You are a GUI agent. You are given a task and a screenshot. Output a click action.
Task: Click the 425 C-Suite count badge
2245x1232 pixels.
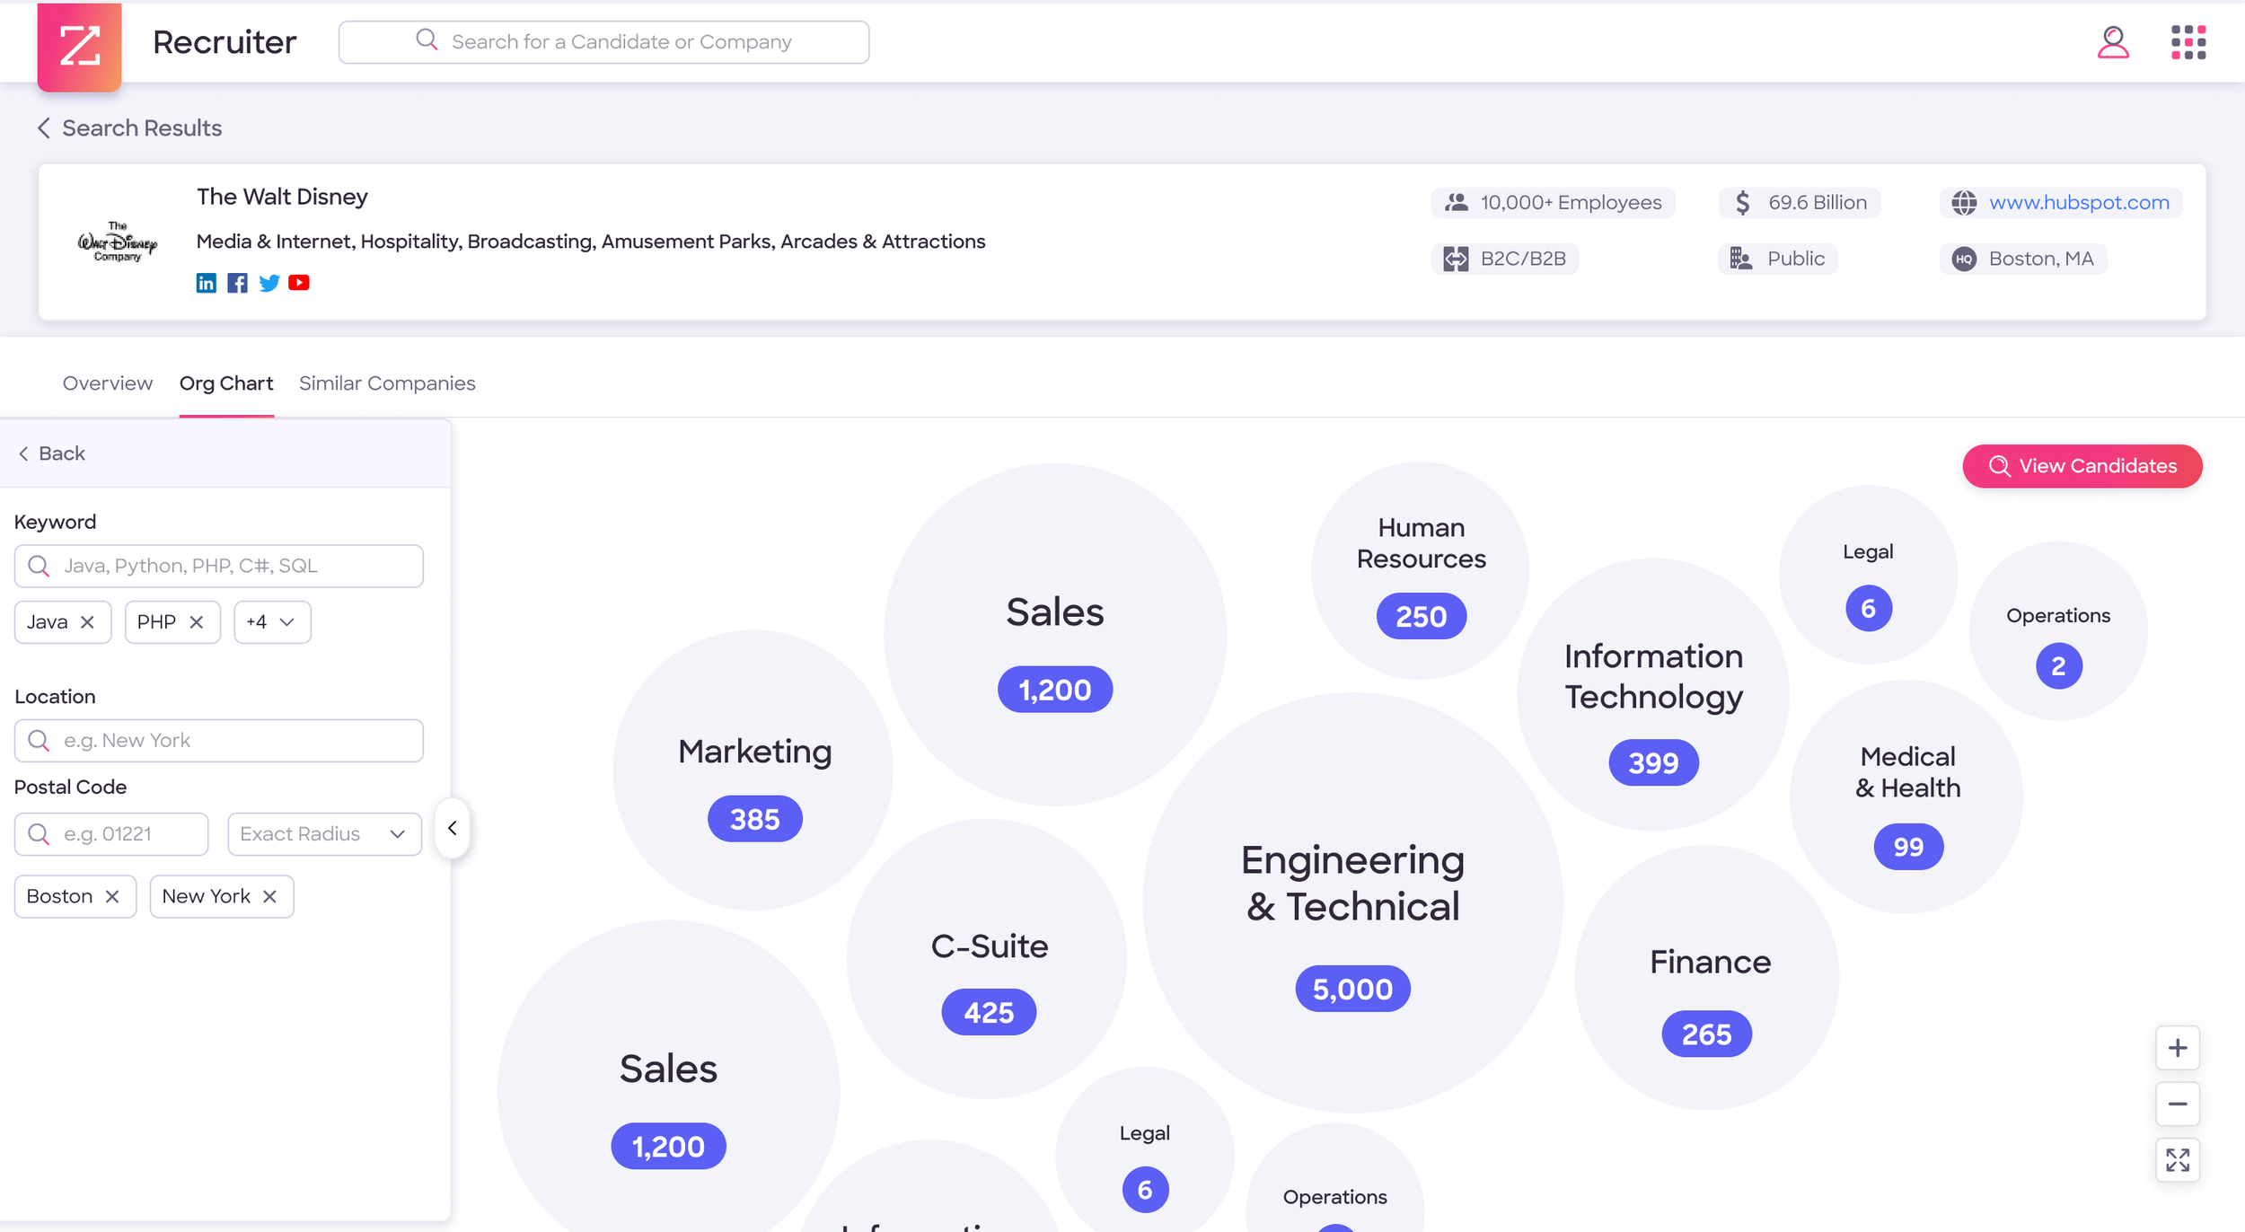989,1012
